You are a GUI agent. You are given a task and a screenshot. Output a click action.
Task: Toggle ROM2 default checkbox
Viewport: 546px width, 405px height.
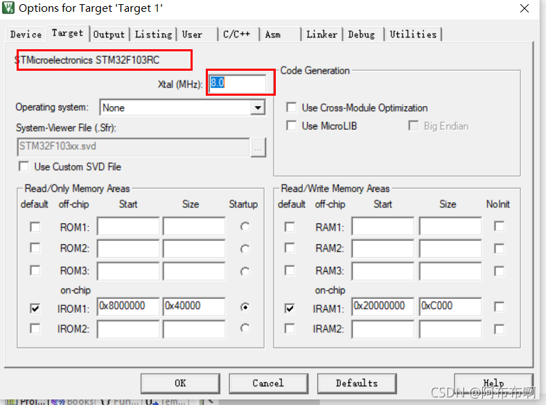coord(35,248)
